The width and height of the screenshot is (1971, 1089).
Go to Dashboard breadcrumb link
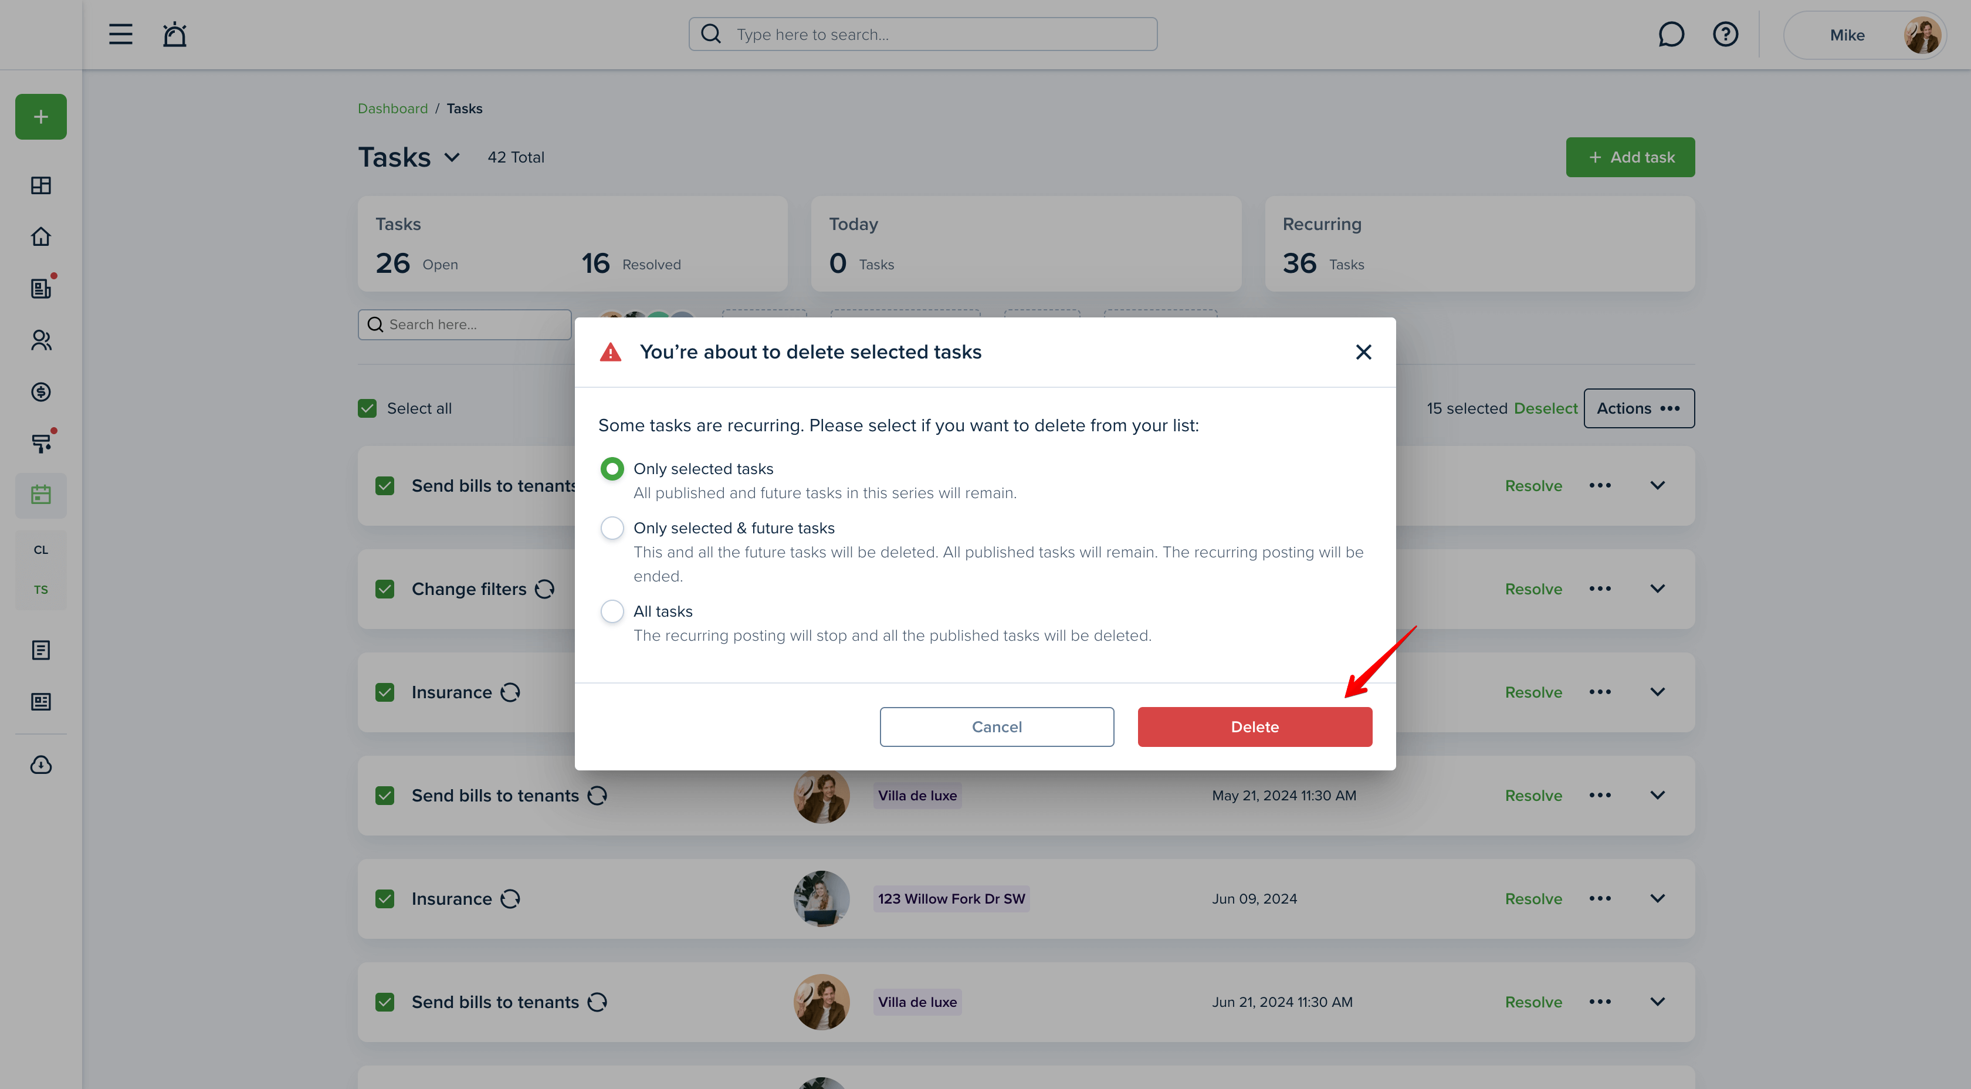coord(392,108)
